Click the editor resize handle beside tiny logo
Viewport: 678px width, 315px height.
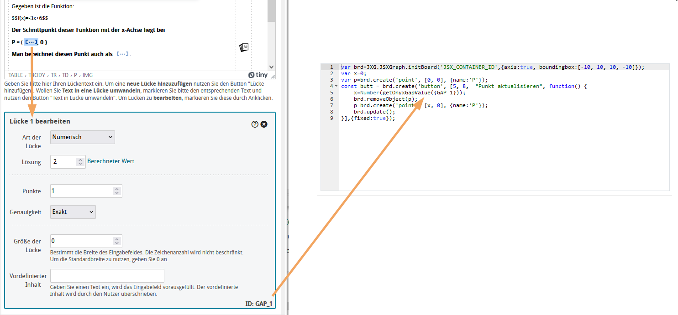click(273, 76)
